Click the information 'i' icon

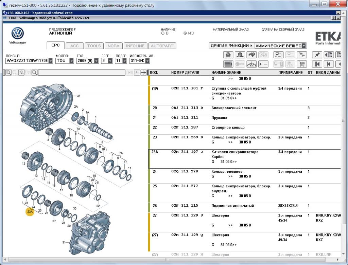click(251, 64)
